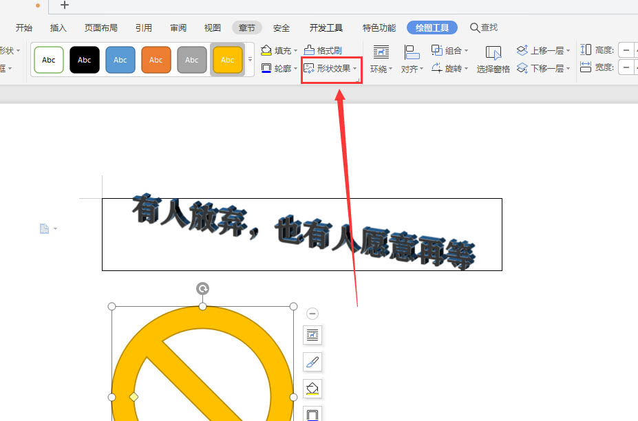
Task: Click the text wrap icon next to shape
Action: click(312, 335)
